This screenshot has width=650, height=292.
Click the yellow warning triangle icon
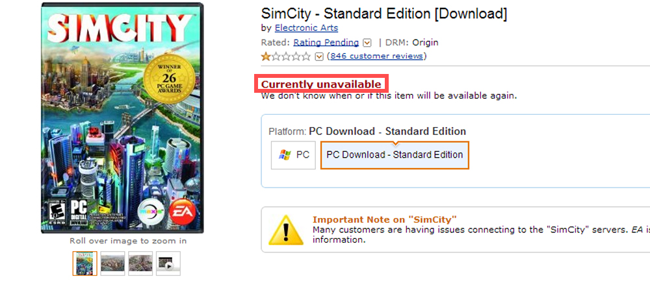(286, 229)
